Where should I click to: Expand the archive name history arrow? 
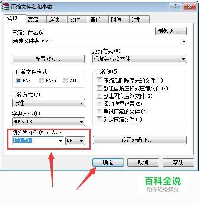(x=183, y=42)
